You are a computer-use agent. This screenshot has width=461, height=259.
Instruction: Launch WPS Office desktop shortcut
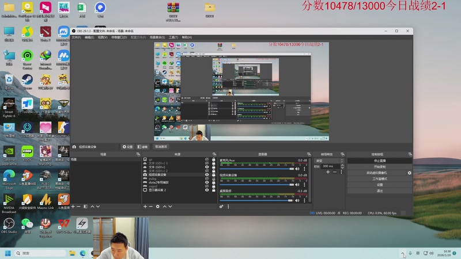tap(63, 226)
